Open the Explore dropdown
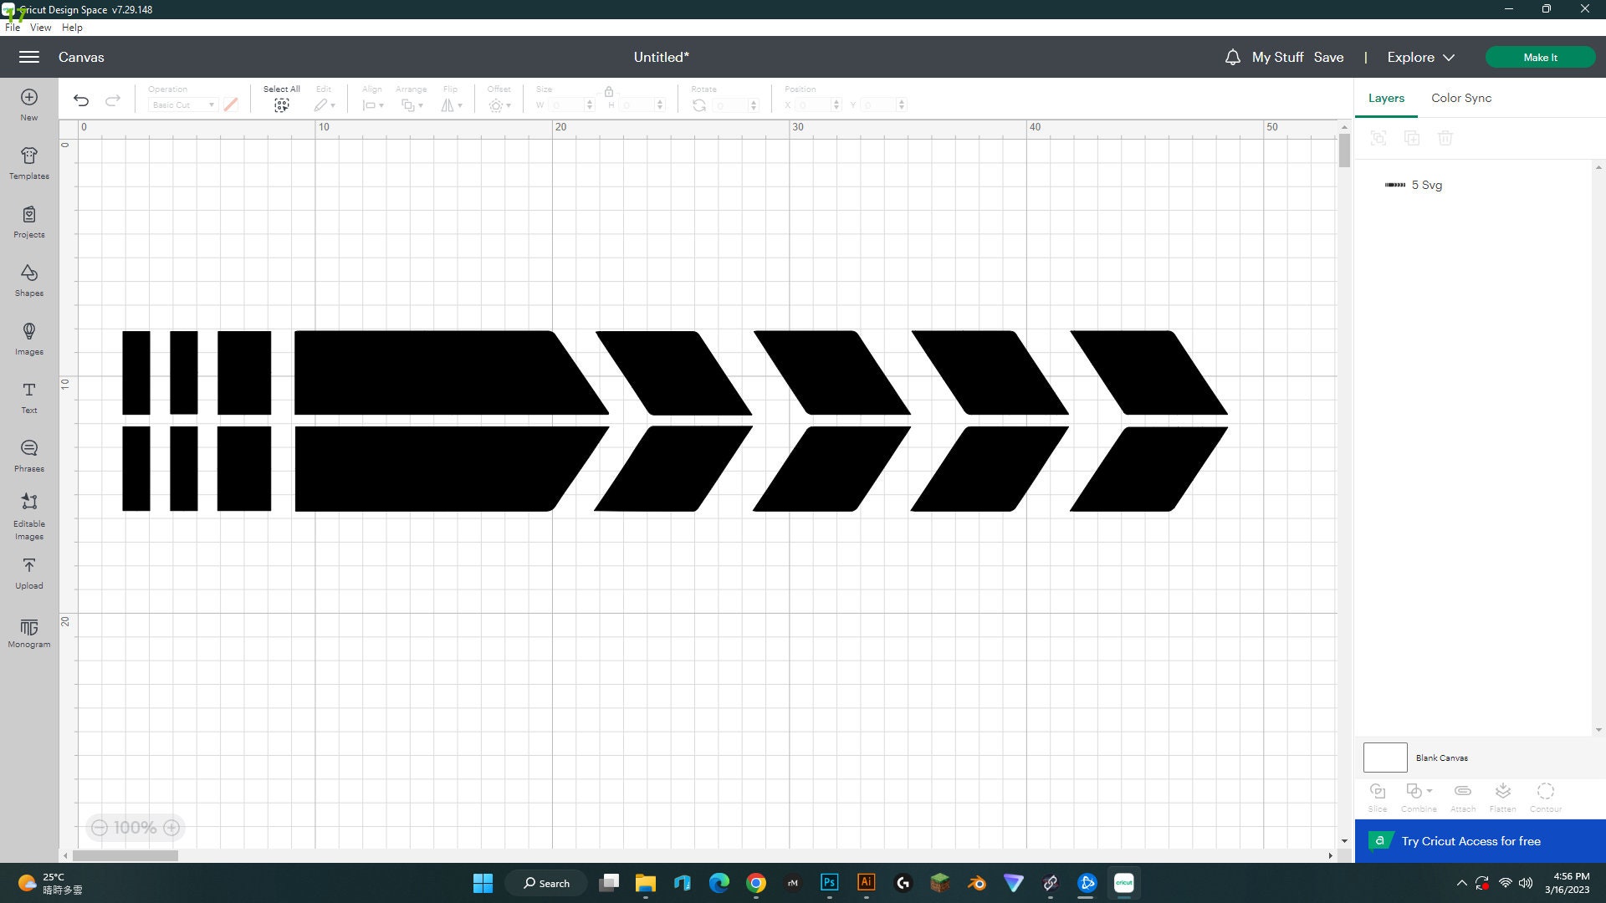1606x903 pixels. coord(1419,57)
